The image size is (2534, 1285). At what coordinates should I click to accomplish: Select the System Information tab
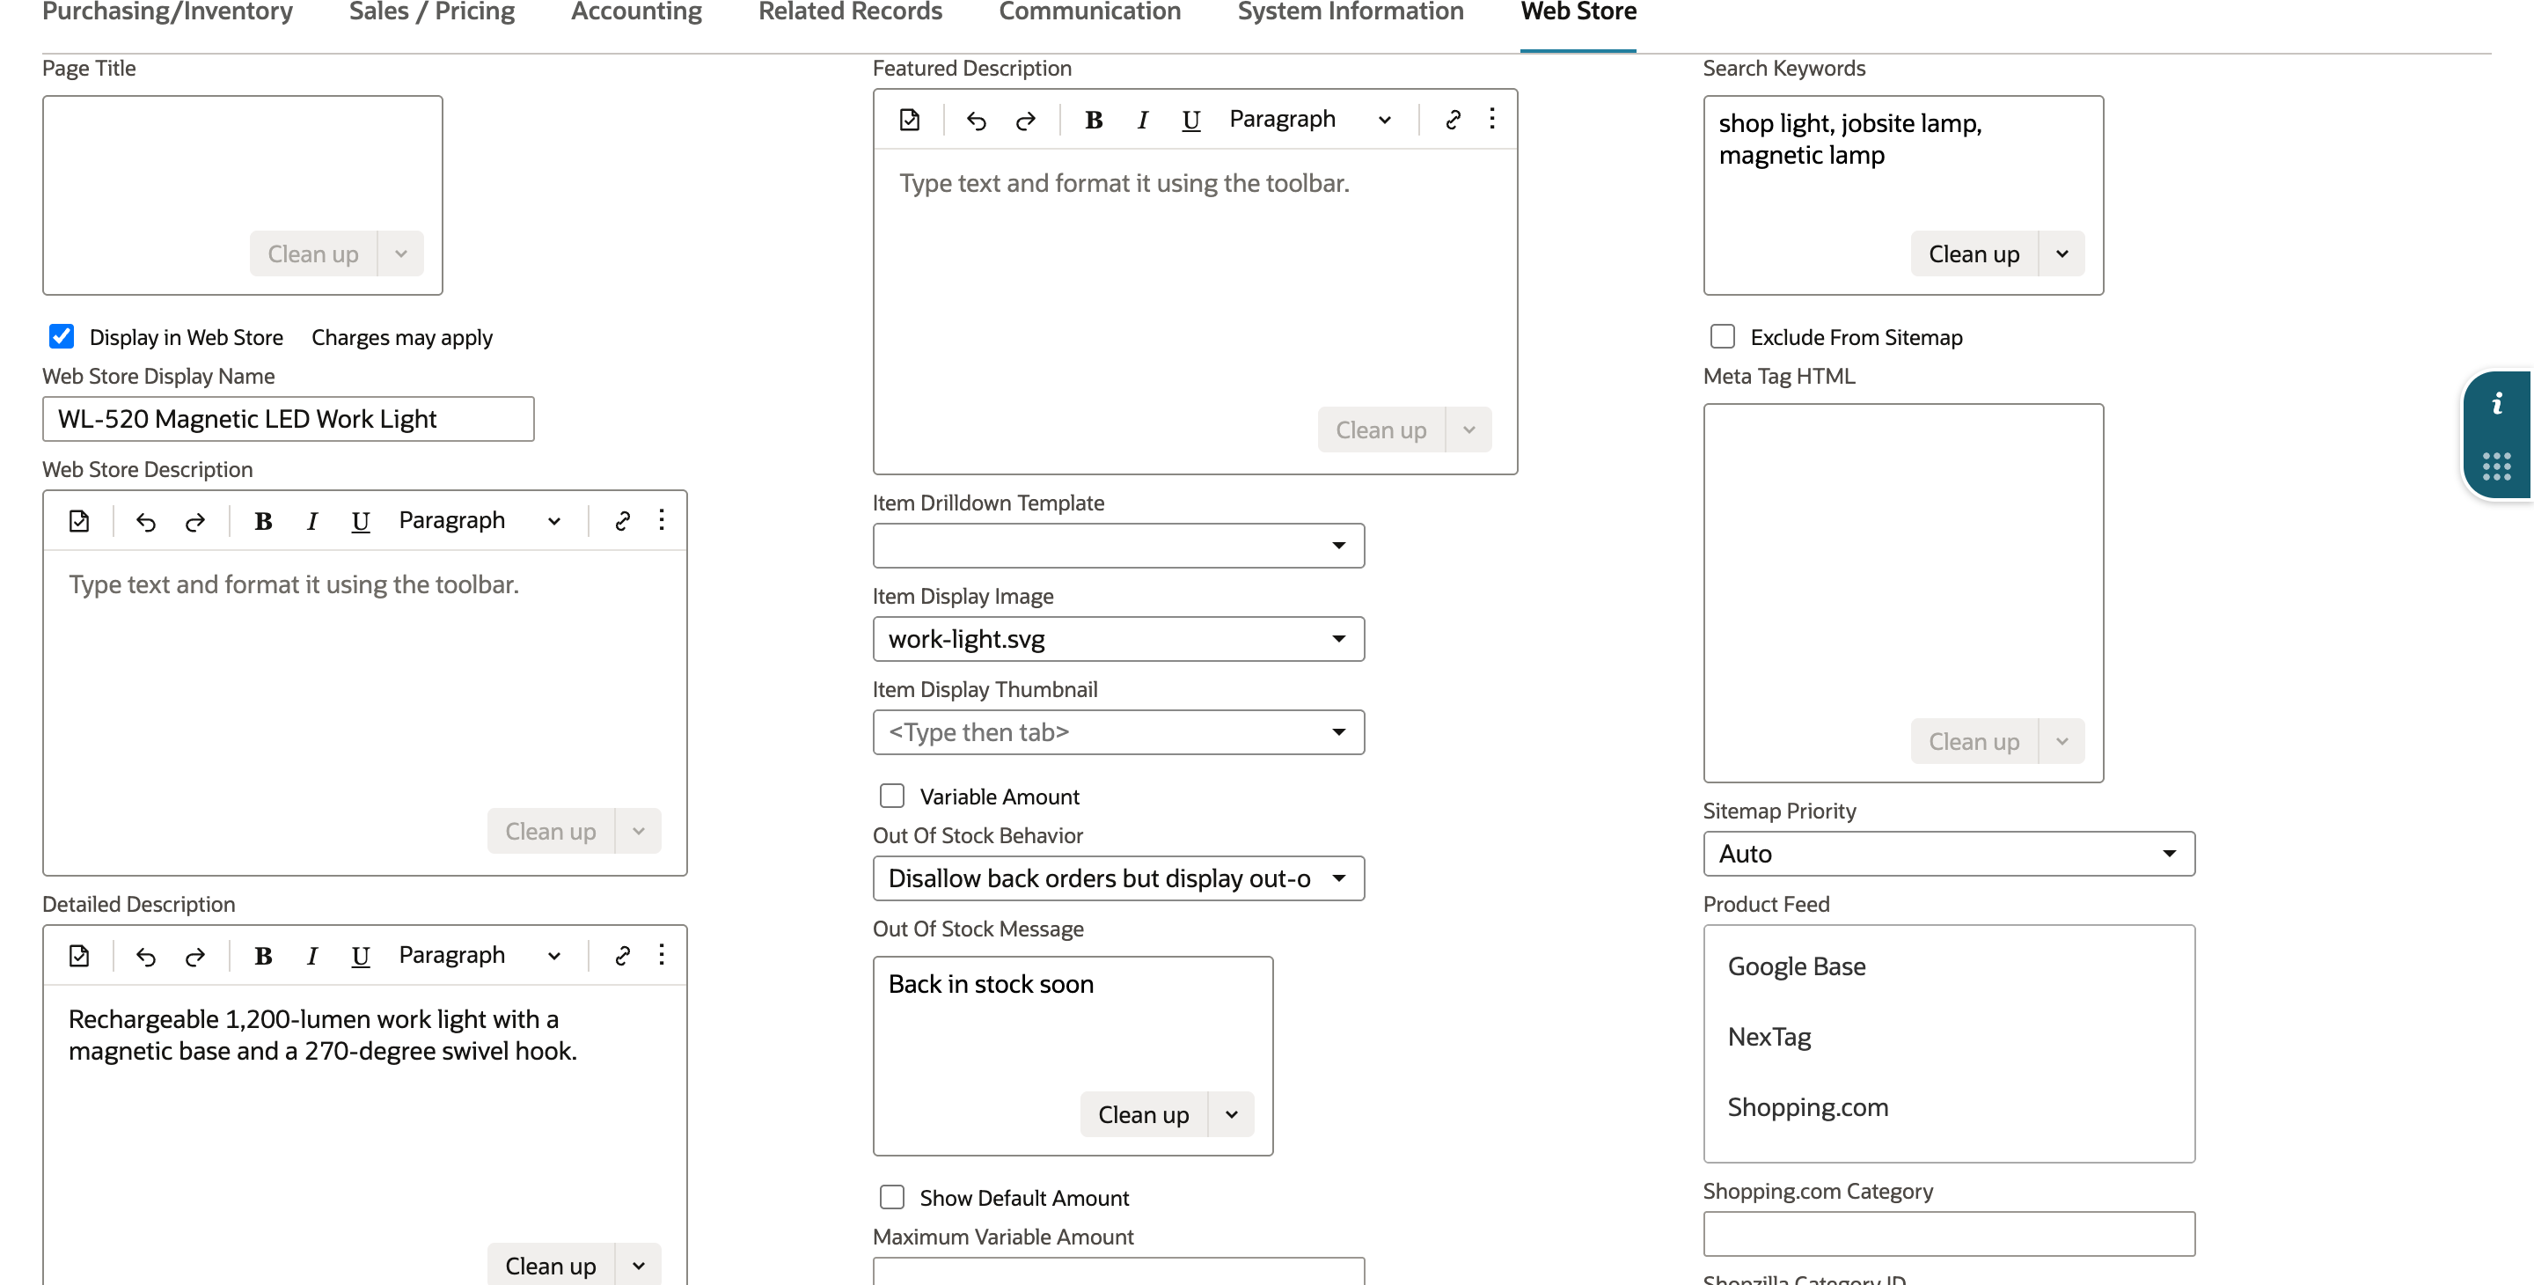[1351, 11]
